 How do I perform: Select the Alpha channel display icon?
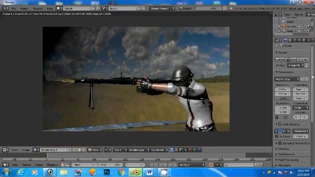point(181,149)
